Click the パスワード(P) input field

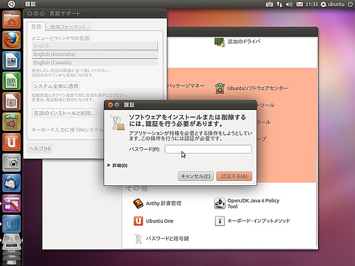coord(208,149)
